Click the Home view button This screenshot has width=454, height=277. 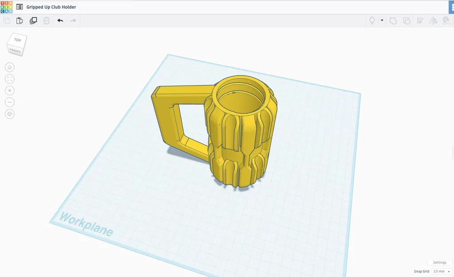(10, 67)
